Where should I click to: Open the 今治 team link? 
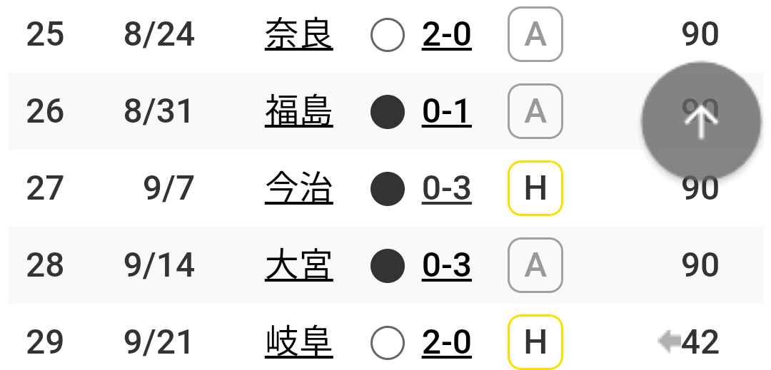tap(299, 188)
